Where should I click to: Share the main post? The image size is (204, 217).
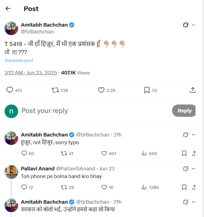tap(192, 90)
